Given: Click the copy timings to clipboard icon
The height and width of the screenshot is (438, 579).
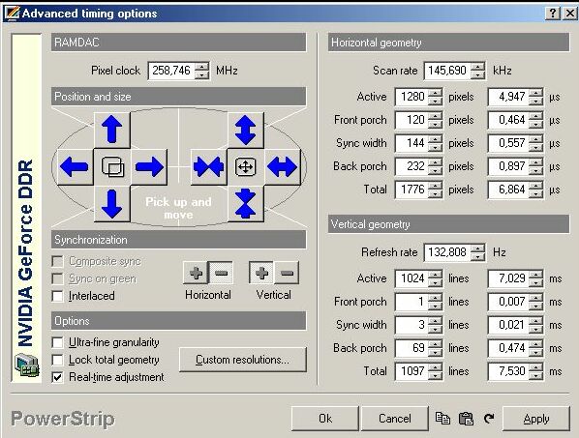Looking at the screenshot, I should click(x=442, y=419).
